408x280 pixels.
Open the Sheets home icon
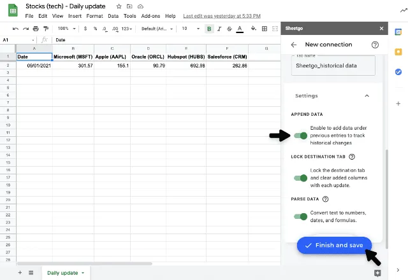[x=13, y=10]
